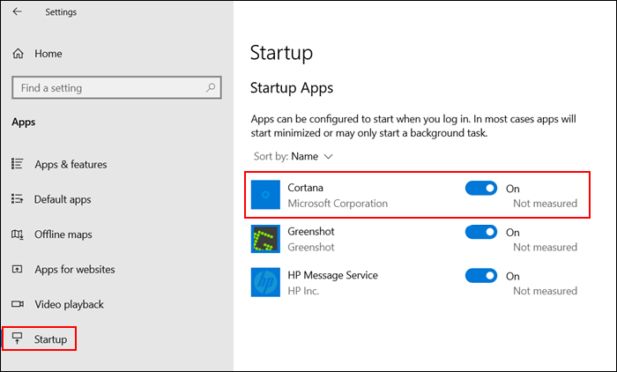Click the Apps section heading in sidebar
Image resolution: width=617 pixels, height=372 pixels.
pyautogui.click(x=23, y=122)
